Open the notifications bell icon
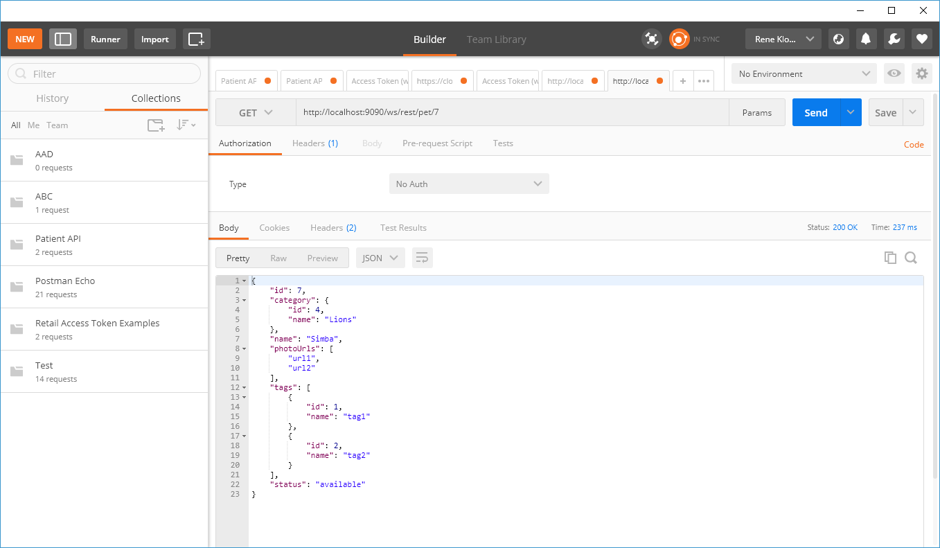 pos(865,39)
